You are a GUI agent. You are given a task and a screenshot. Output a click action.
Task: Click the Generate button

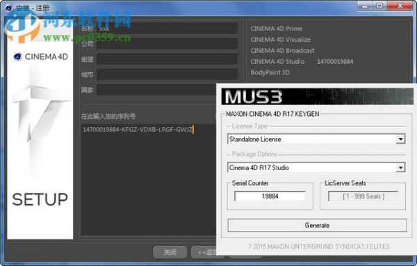pos(318,225)
